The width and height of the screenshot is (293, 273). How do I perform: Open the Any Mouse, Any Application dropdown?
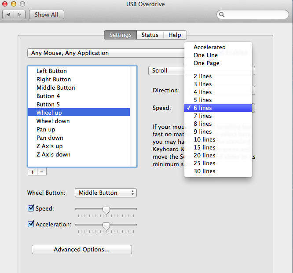click(x=106, y=53)
